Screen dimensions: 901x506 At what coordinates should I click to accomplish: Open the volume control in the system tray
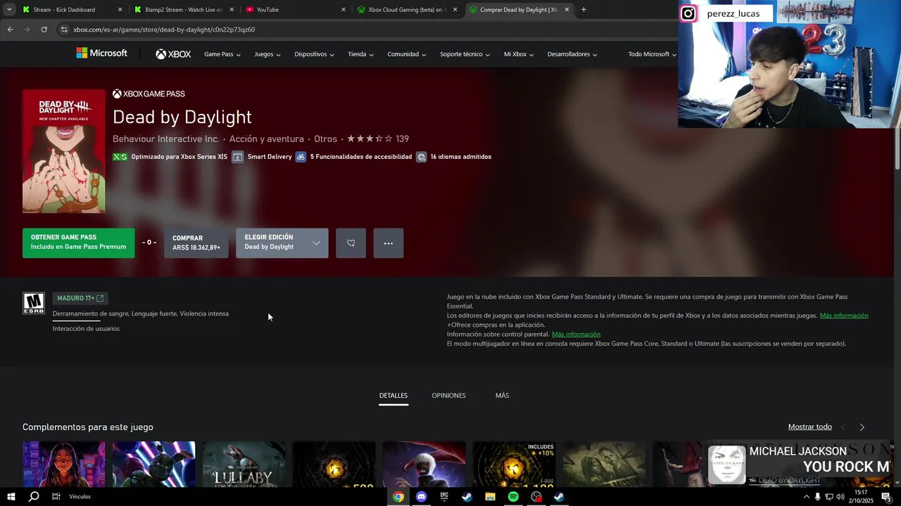[x=840, y=497]
